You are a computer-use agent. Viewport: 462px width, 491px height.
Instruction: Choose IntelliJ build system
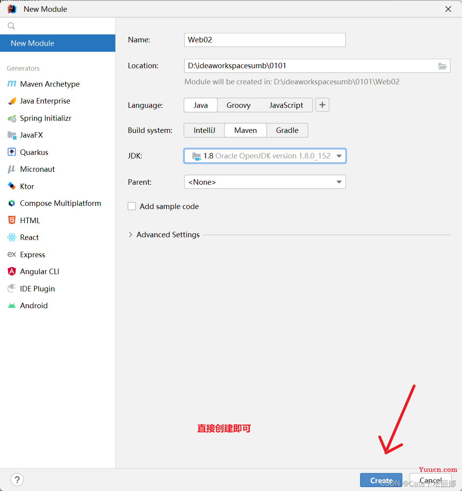[x=204, y=130]
